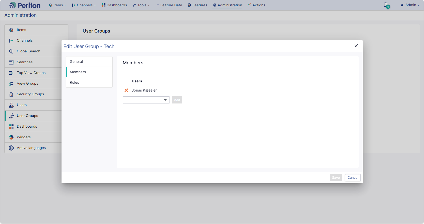Expand the Tools dropdown menu
This screenshot has height=224, width=424.
coord(141,5)
